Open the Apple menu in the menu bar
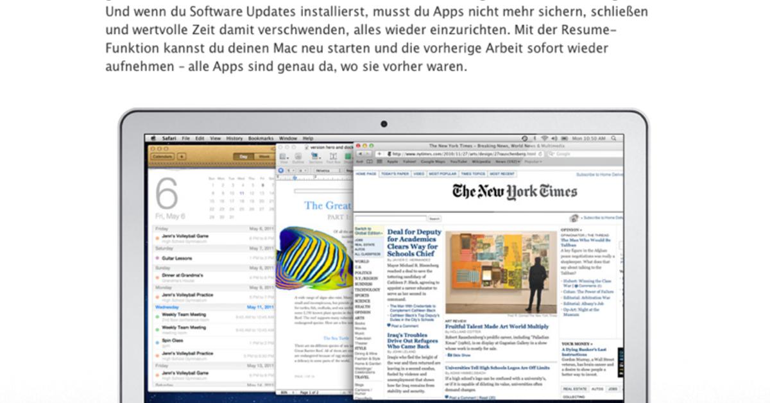The width and height of the screenshot is (770, 403). point(153,139)
